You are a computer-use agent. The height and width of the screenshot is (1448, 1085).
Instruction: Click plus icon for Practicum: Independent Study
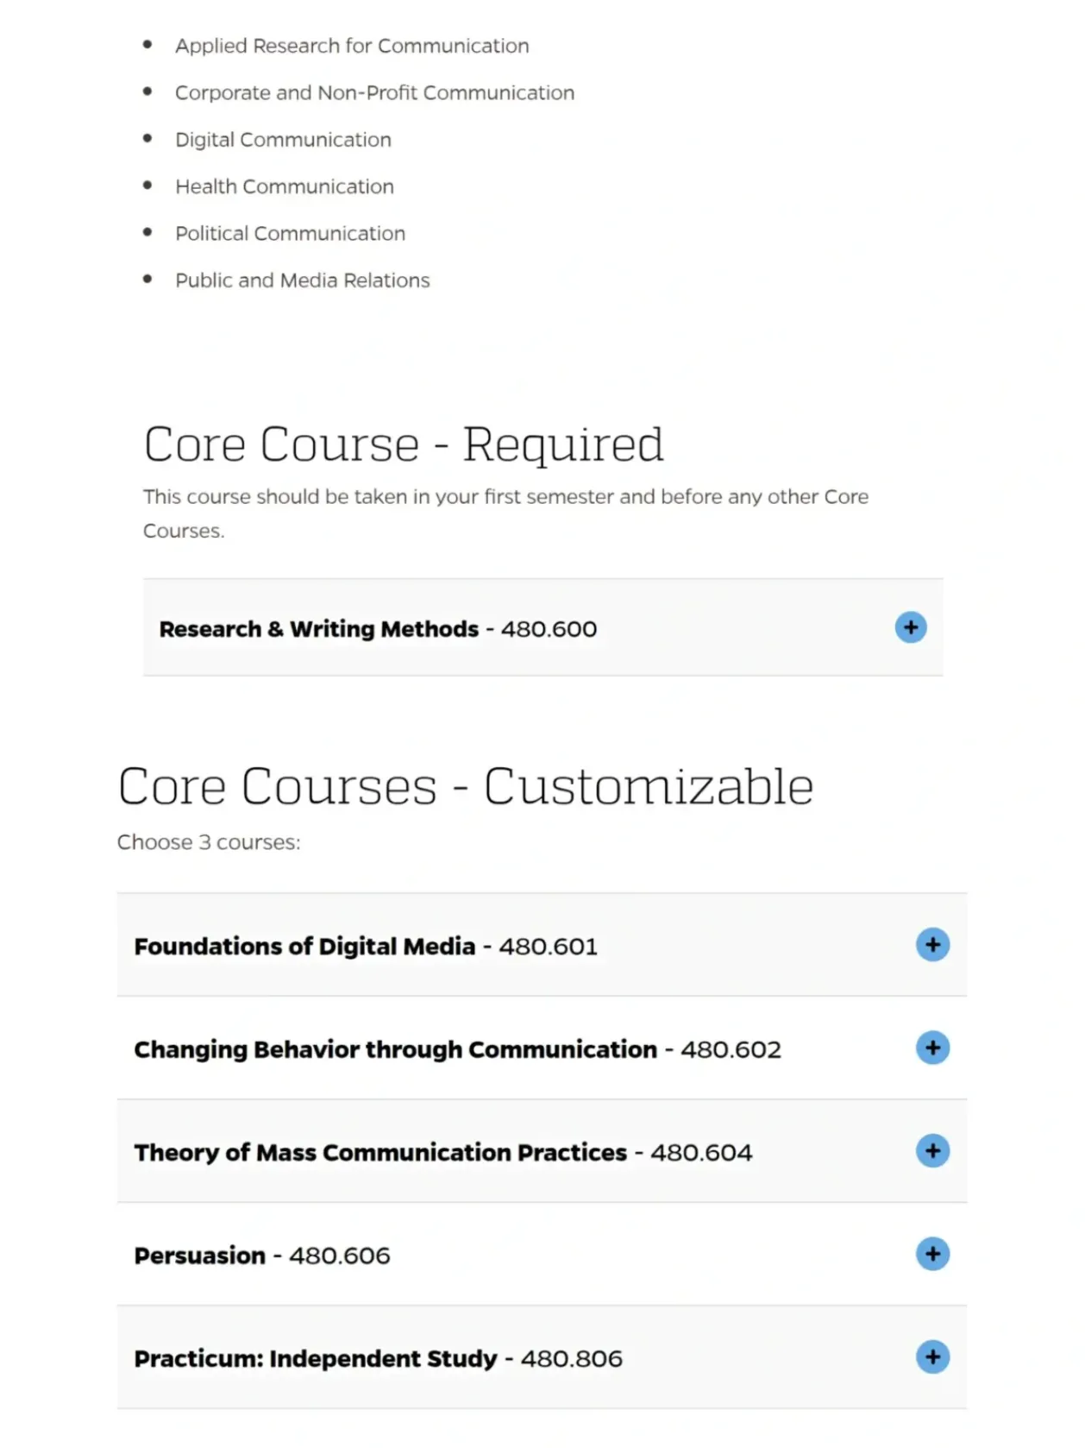point(932,1357)
